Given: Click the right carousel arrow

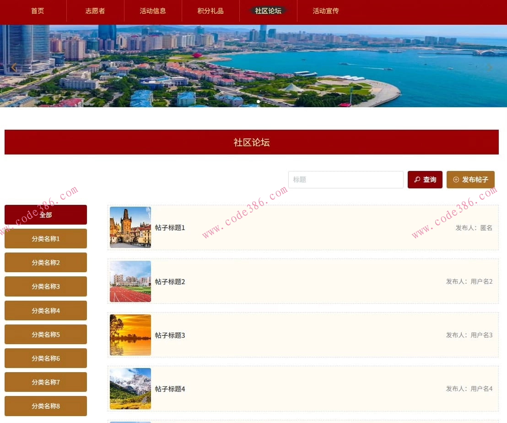Looking at the screenshot, I should click(490, 67).
